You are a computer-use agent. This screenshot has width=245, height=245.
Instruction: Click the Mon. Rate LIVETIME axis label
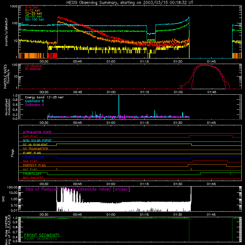8,230
